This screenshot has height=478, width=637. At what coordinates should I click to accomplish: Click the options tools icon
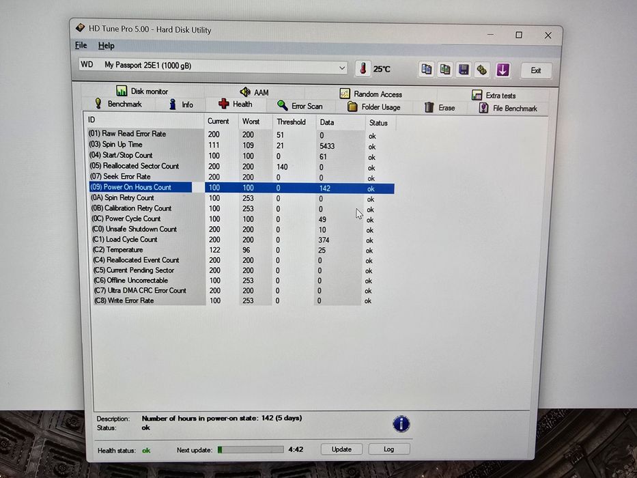482,70
